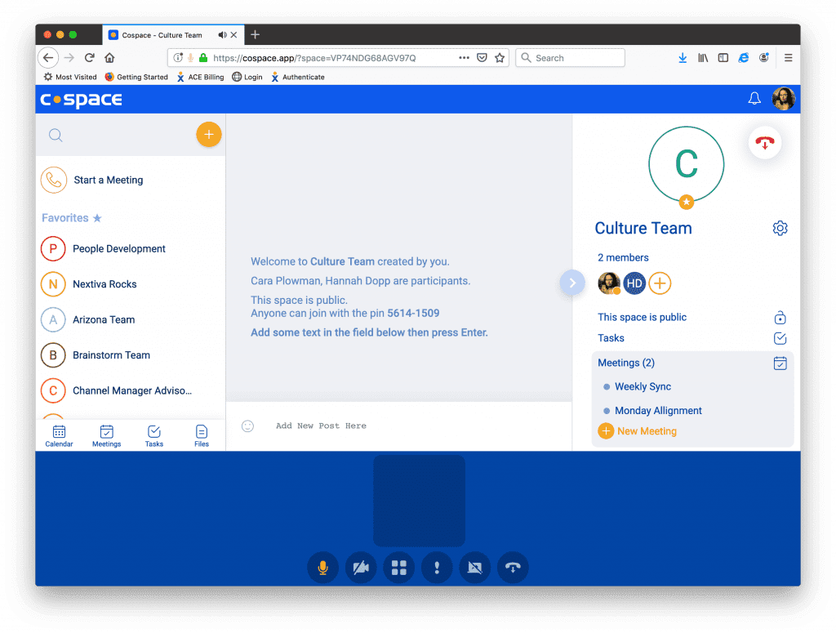This screenshot has width=836, height=633.
Task: Select the Files tab
Action: pyautogui.click(x=201, y=434)
